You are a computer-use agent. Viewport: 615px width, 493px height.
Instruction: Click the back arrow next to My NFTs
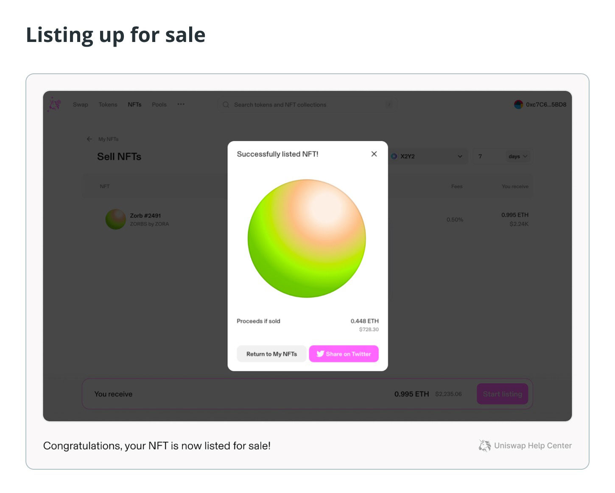click(89, 139)
